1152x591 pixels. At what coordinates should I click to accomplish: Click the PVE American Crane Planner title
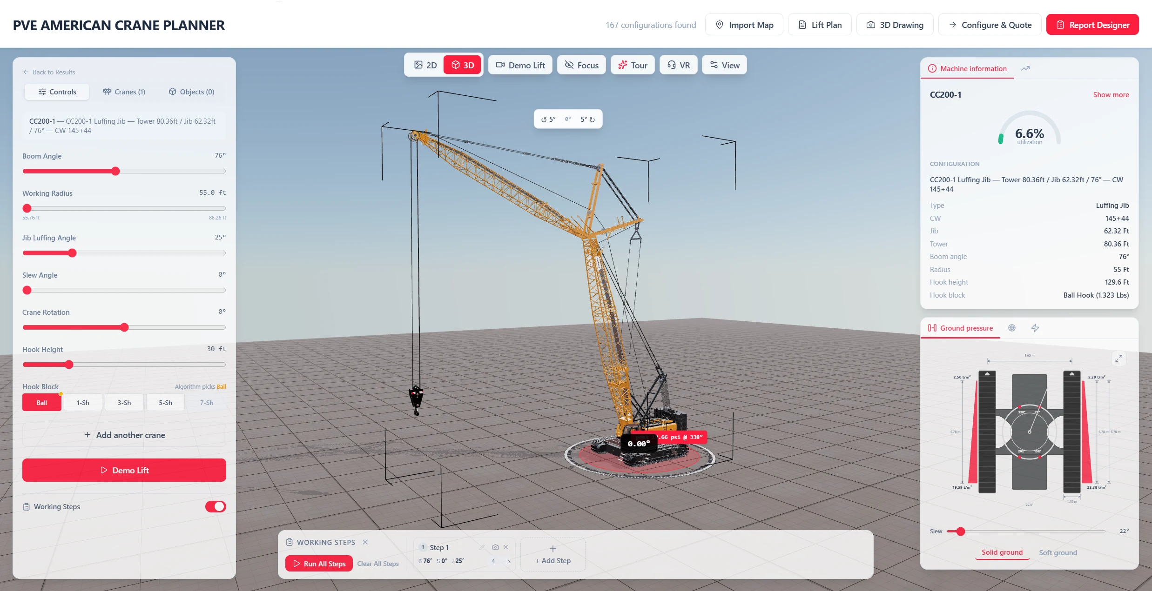click(119, 25)
